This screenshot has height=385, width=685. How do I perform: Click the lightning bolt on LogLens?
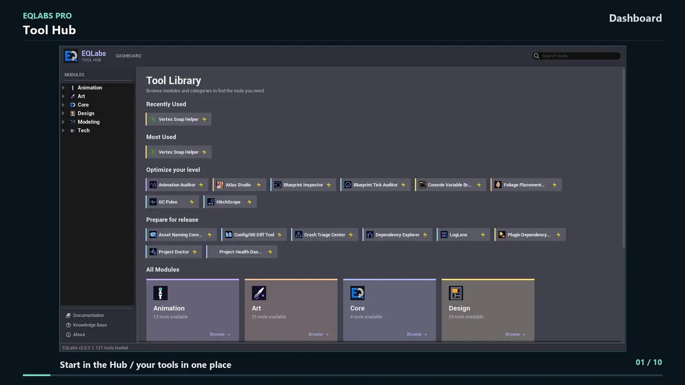click(x=483, y=235)
